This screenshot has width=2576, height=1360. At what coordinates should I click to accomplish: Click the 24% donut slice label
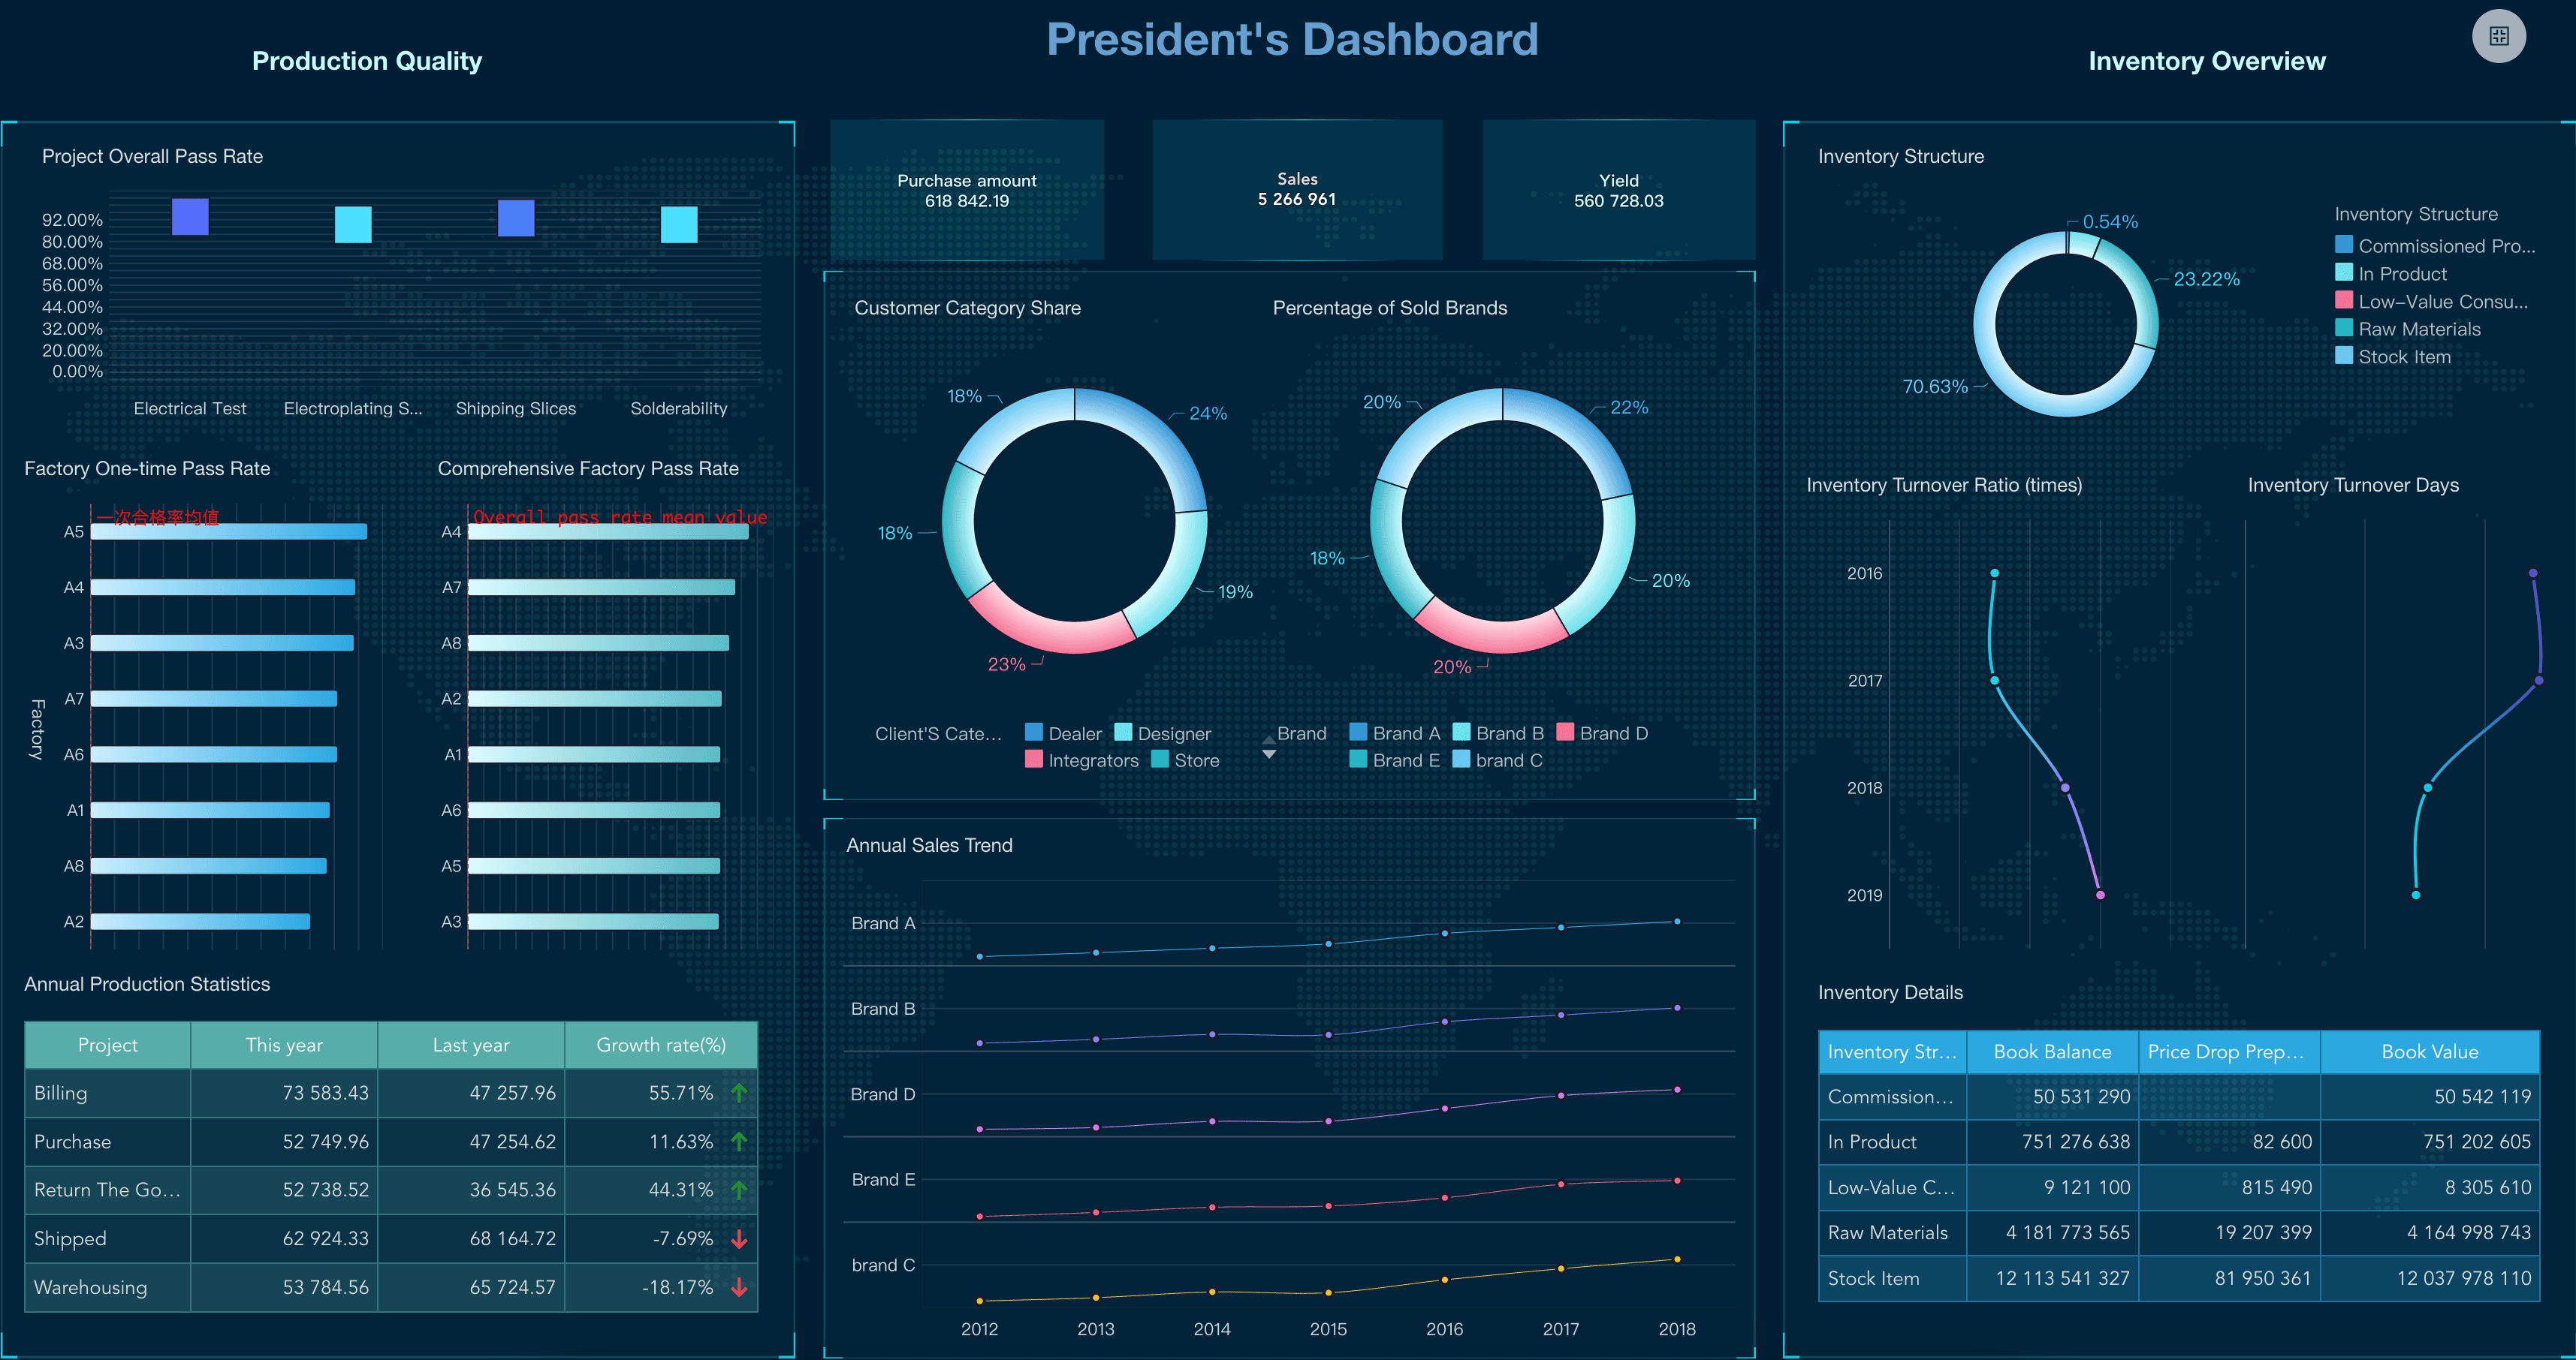tap(1208, 414)
